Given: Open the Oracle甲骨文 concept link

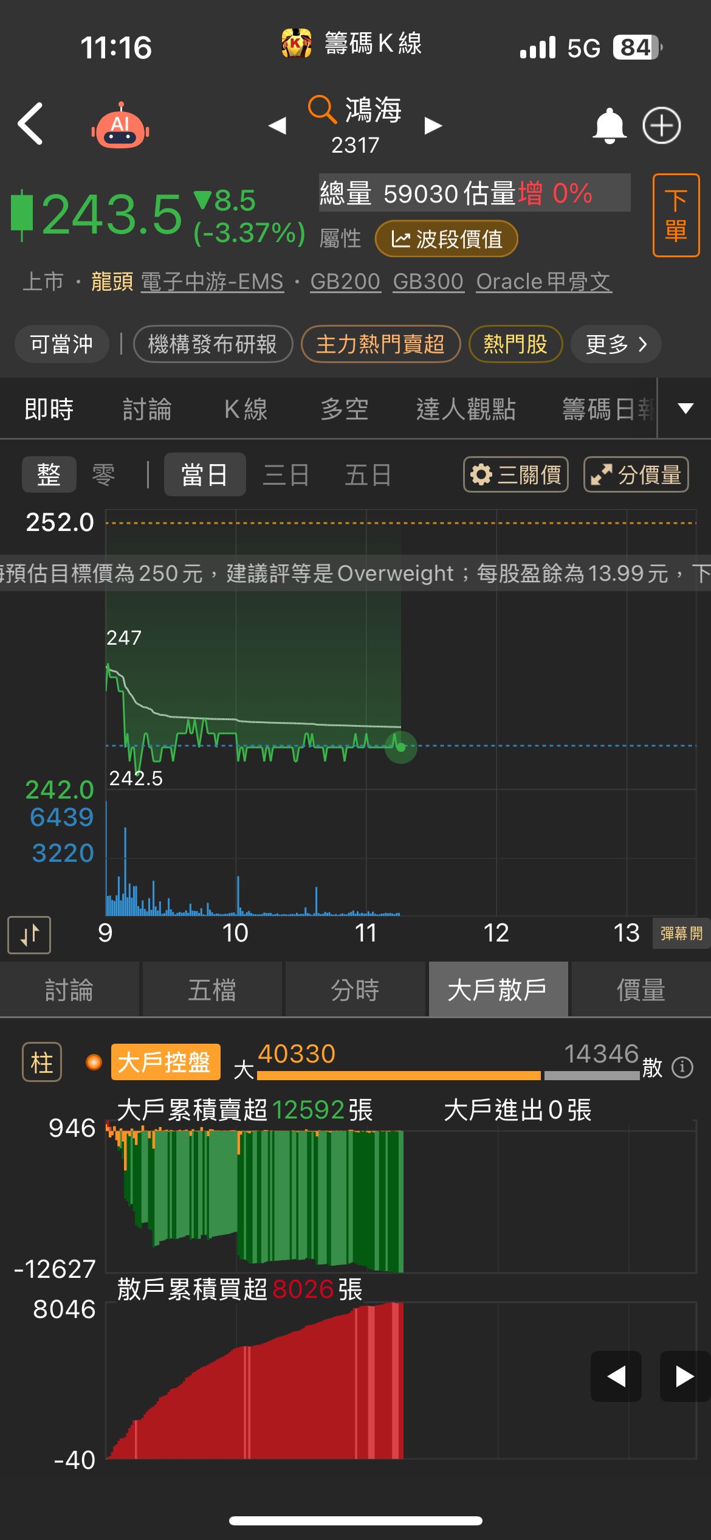Looking at the screenshot, I should point(544,282).
